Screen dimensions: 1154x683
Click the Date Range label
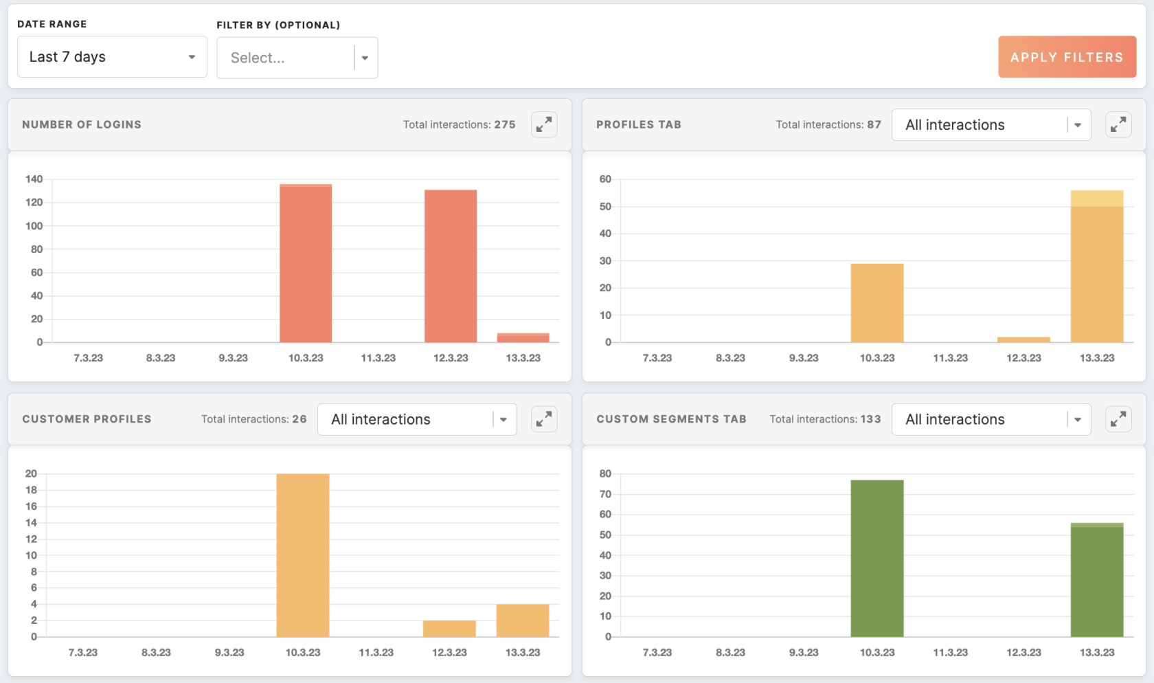(52, 24)
